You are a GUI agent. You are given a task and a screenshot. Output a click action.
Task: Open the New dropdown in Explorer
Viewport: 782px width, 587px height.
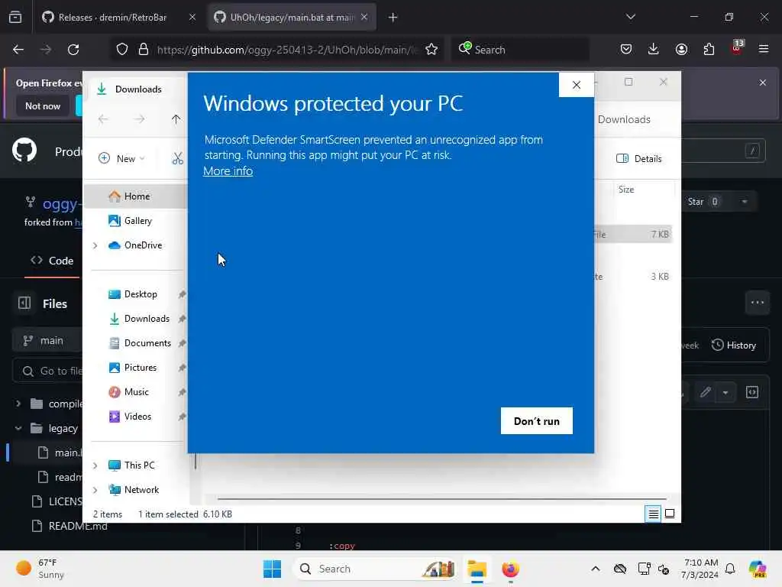[x=121, y=158]
